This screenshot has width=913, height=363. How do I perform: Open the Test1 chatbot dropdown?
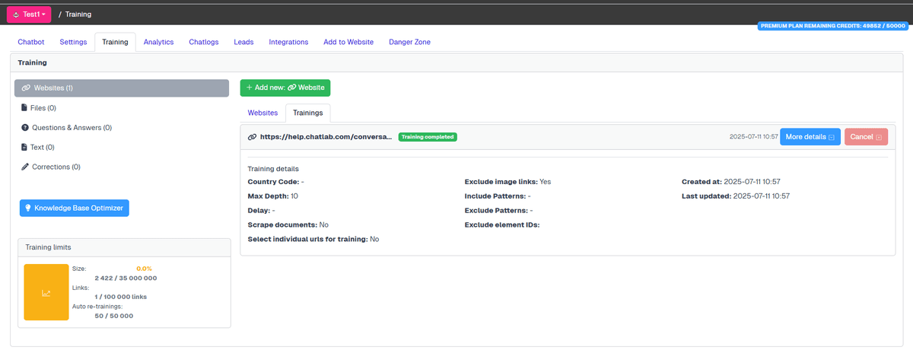29,14
